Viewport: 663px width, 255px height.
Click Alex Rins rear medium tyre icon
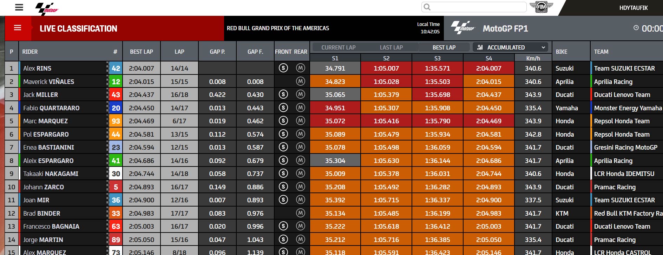[x=301, y=68]
